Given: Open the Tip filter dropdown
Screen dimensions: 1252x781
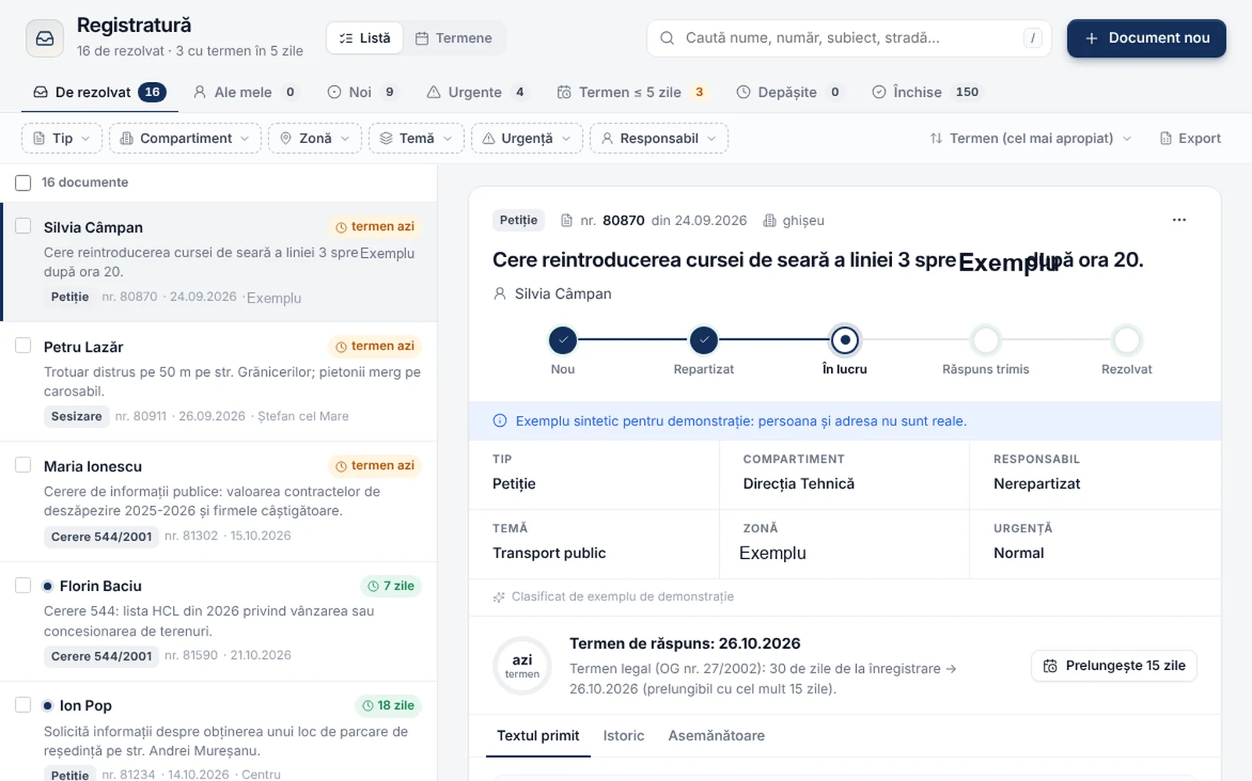Looking at the screenshot, I should 62,138.
